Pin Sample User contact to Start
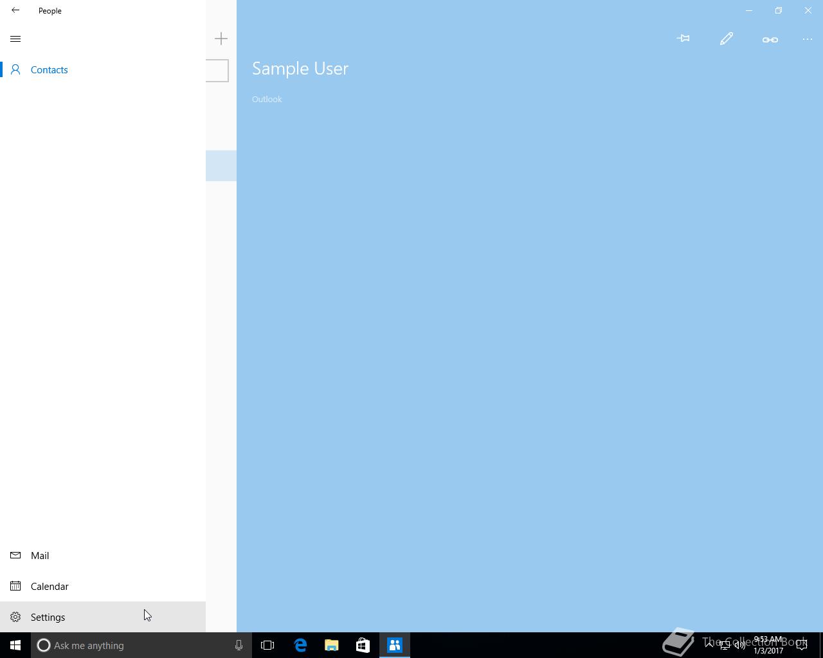 683,39
